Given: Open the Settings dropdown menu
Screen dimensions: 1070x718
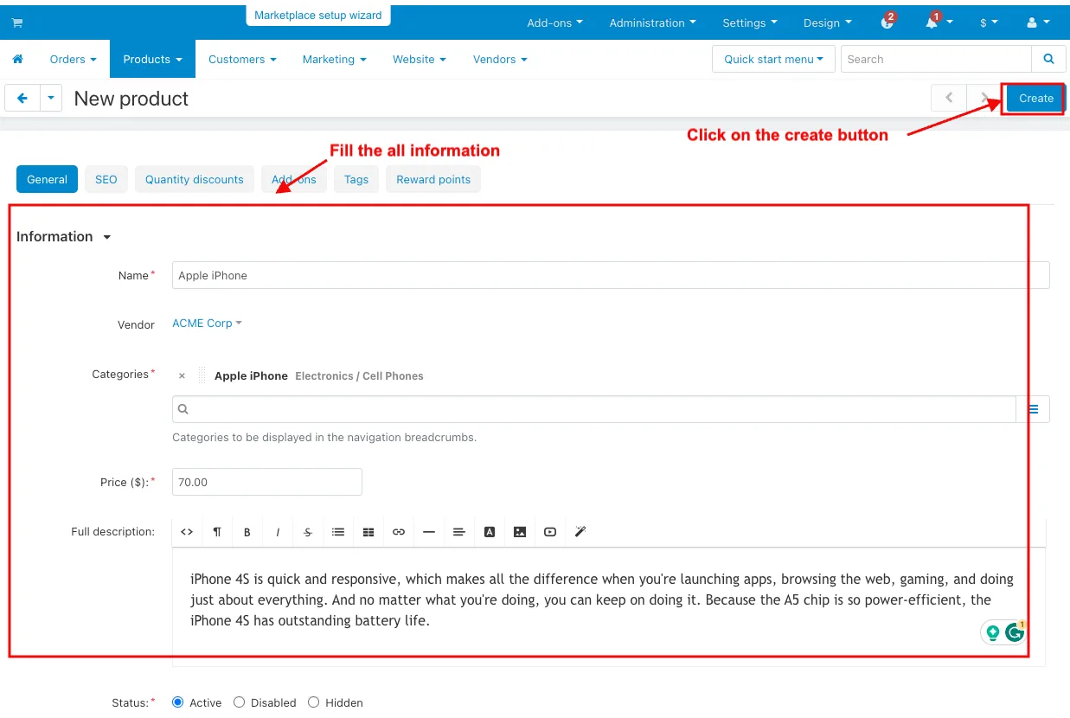Looking at the screenshot, I should pyautogui.click(x=750, y=22).
